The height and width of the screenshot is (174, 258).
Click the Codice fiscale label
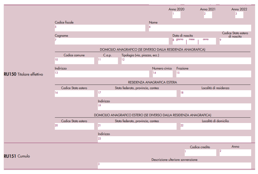(64, 22)
